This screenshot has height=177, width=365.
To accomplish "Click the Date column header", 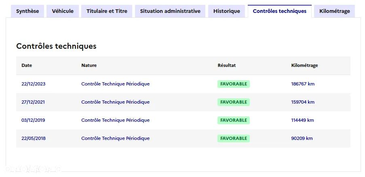I will click(27, 65).
